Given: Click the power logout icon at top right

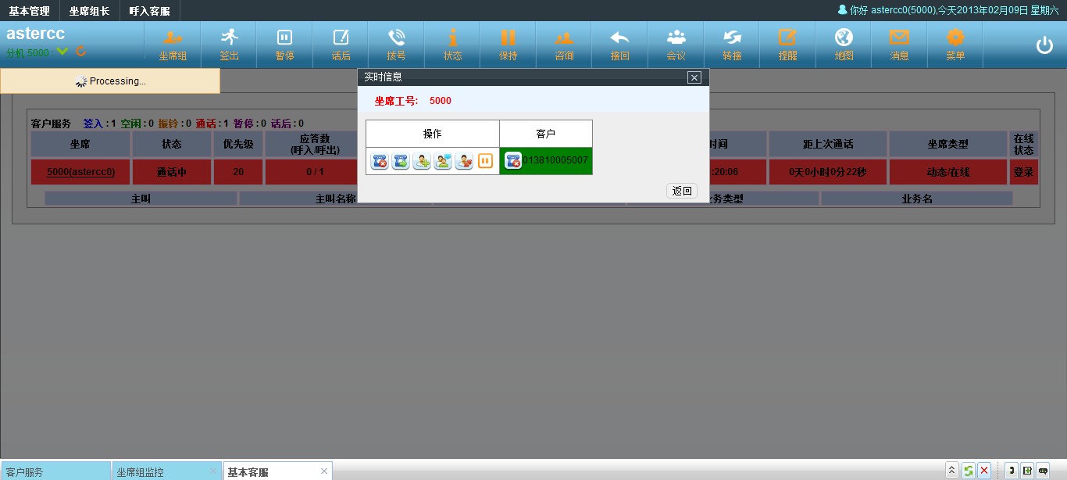Looking at the screenshot, I should pyautogui.click(x=1044, y=45).
